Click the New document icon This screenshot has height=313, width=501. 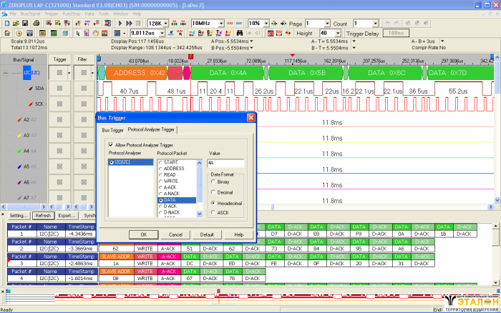point(6,24)
